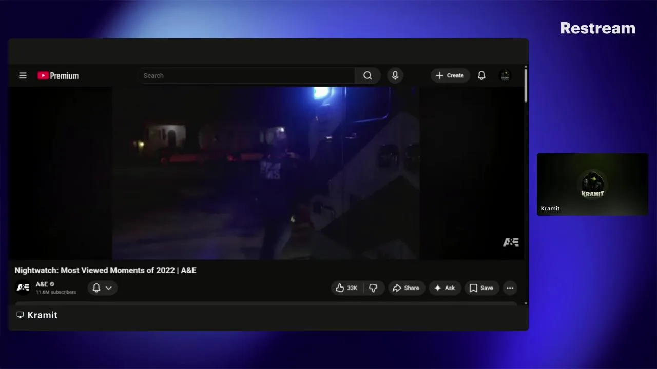The image size is (657, 369).
Task: Open the account avatar menu
Action: tap(505, 75)
